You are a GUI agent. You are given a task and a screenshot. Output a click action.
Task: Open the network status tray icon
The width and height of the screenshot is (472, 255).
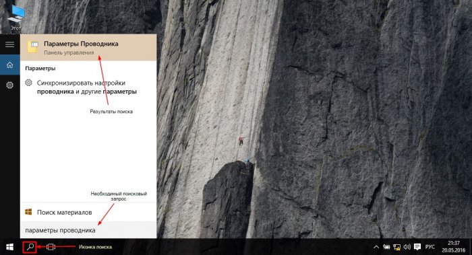tap(396, 247)
